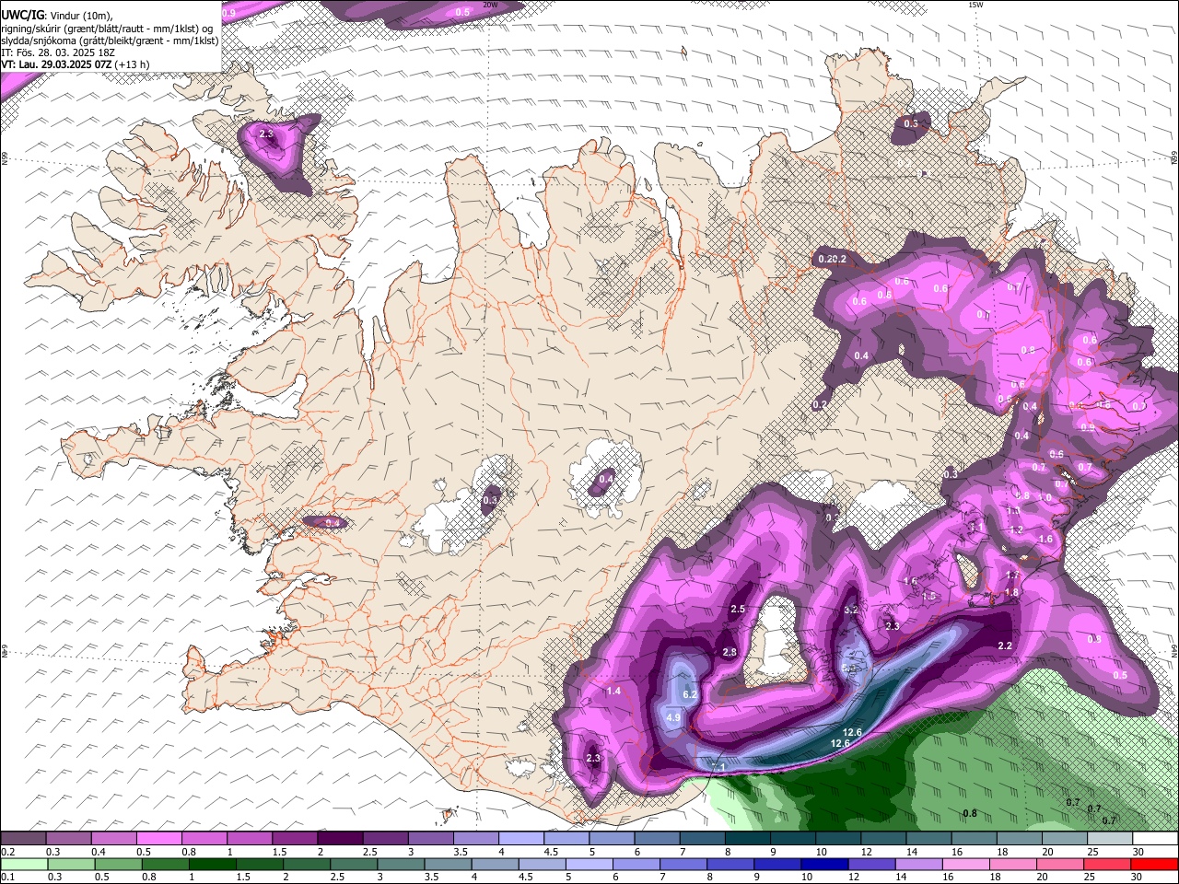Click the 2.5 precipitation value on the map

point(737,610)
